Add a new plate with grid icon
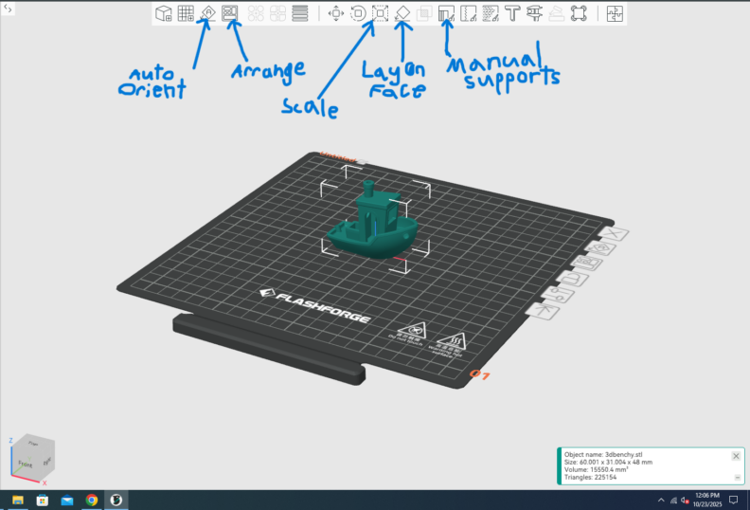The height and width of the screenshot is (510, 750). (186, 13)
